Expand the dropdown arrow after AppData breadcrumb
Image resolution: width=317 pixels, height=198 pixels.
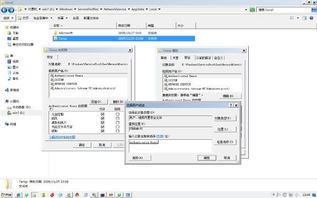146,10
